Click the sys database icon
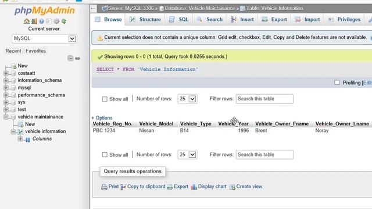 13,102
